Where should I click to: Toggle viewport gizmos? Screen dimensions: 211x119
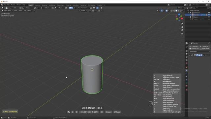point(162,11)
